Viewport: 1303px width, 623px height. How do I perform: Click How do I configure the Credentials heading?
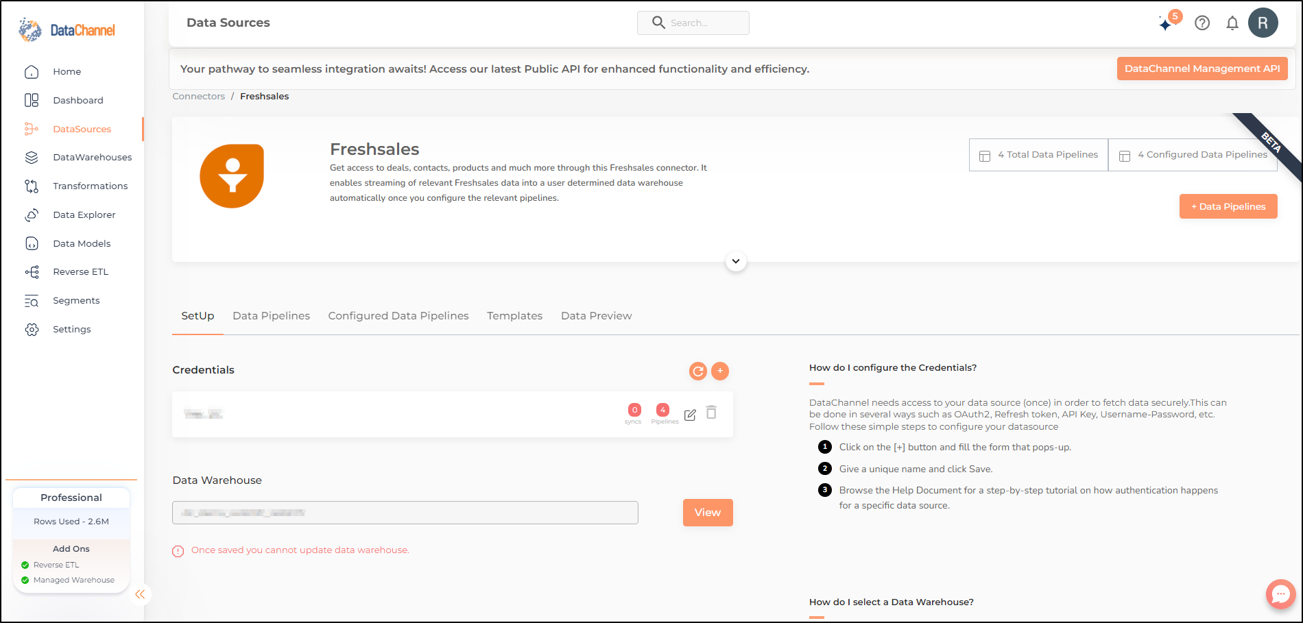893,368
